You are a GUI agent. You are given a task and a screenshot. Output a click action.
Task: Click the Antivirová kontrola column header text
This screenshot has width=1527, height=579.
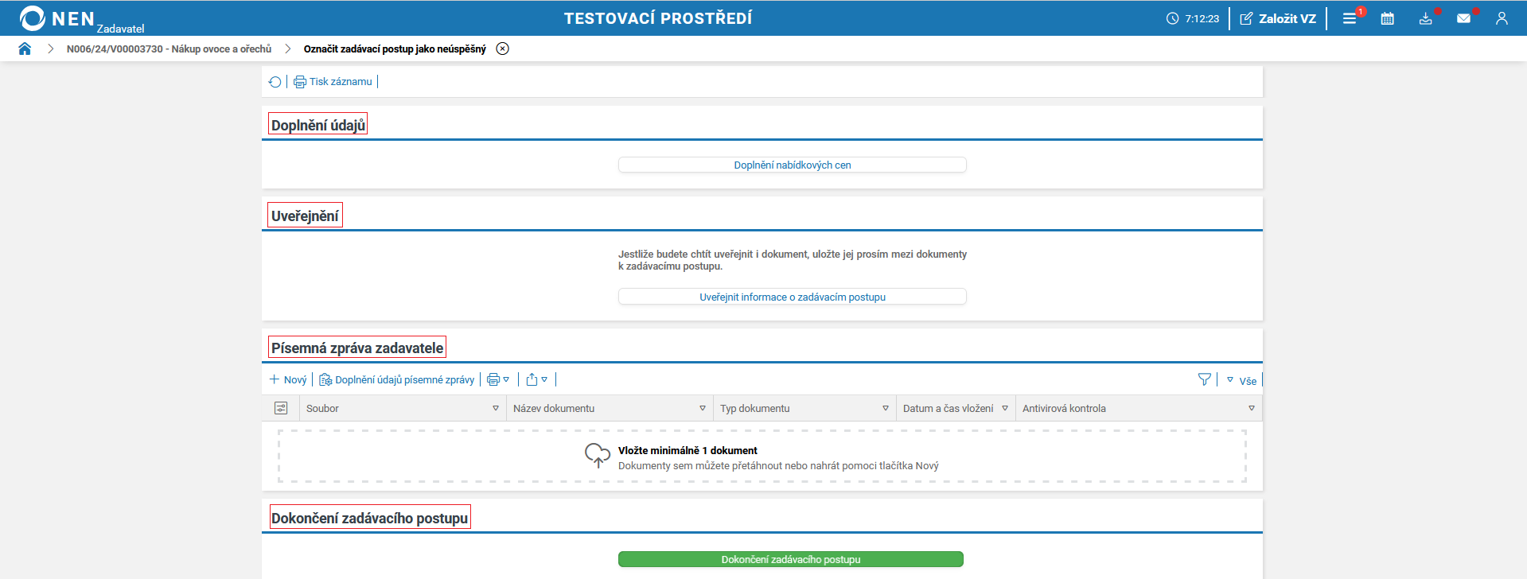point(1064,408)
